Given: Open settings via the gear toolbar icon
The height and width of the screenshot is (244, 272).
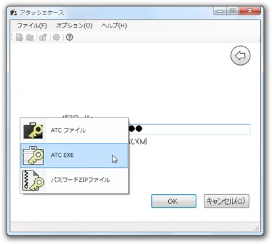Looking at the screenshot, I should (x=57, y=37).
